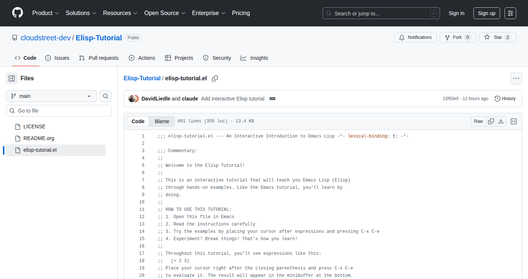Open the Insights tab
Viewport: 528px width, 279px height.
pyautogui.click(x=254, y=58)
